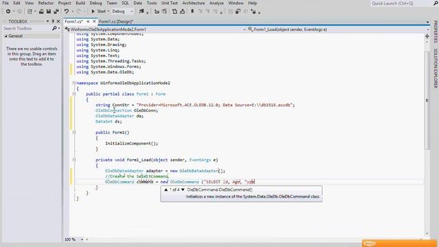Click the Navigate Forward toolbar icon

pyautogui.click(x=19, y=12)
